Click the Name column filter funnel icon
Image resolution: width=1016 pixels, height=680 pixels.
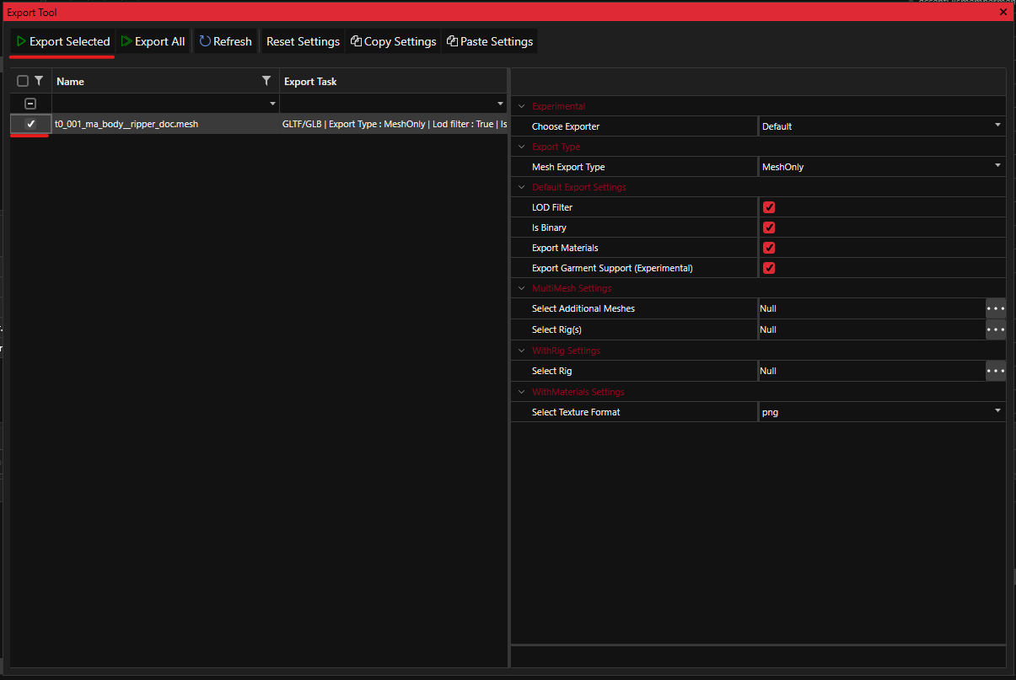pos(266,81)
